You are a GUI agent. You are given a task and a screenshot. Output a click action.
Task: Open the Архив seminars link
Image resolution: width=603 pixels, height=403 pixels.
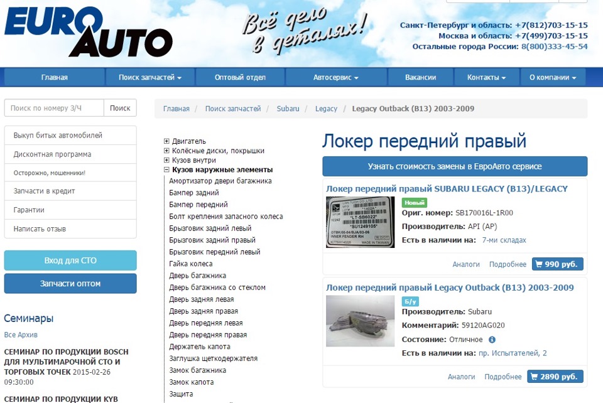tap(27, 335)
